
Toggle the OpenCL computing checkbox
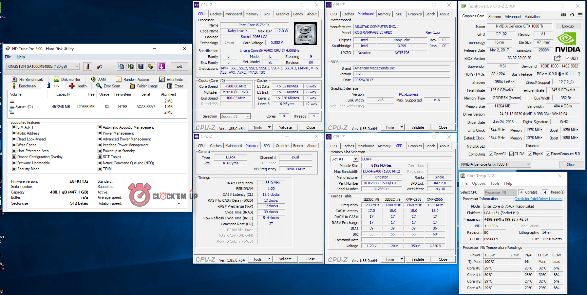pyautogui.click(x=491, y=154)
